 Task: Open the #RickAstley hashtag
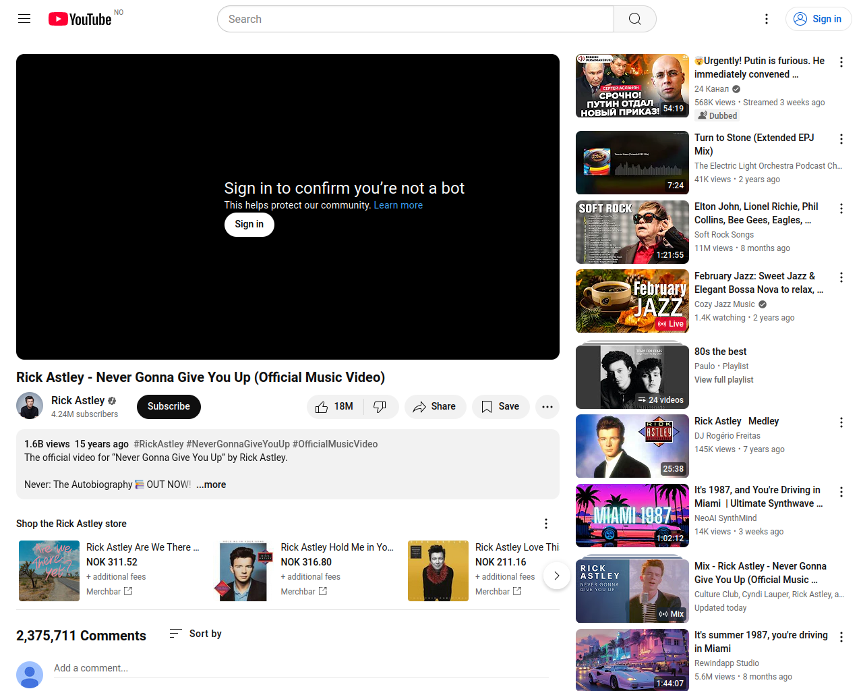coord(158,444)
